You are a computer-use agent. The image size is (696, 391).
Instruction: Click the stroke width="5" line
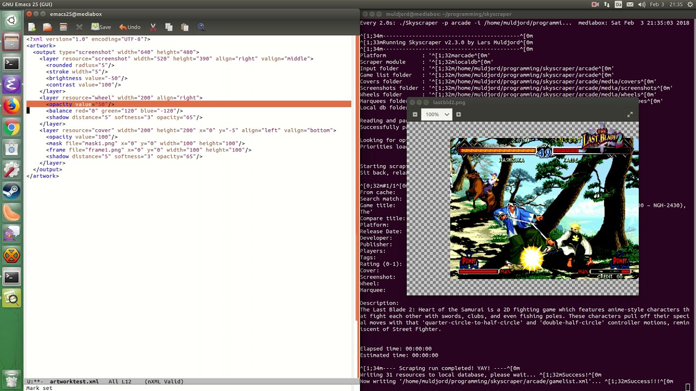pos(77,72)
